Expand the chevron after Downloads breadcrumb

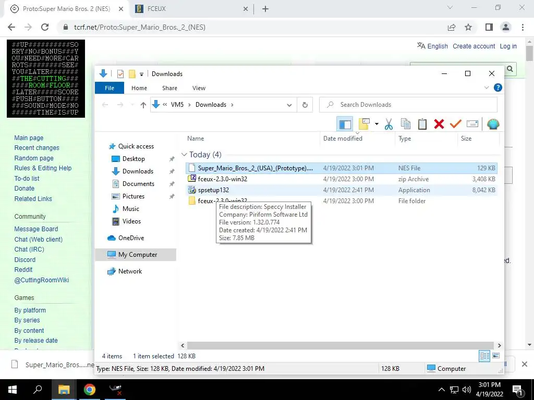(232, 105)
